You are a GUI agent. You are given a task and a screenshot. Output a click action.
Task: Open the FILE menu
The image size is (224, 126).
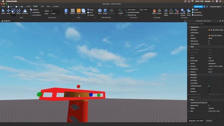tap(3, 7)
